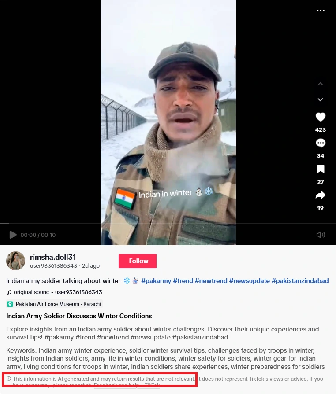Play the video with the play button
This screenshot has height=394, width=336.
pyautogui.click(x=13, y=235)
